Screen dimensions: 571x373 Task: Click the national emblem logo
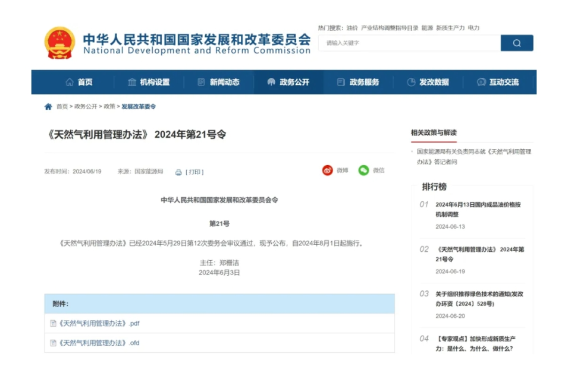59,43
